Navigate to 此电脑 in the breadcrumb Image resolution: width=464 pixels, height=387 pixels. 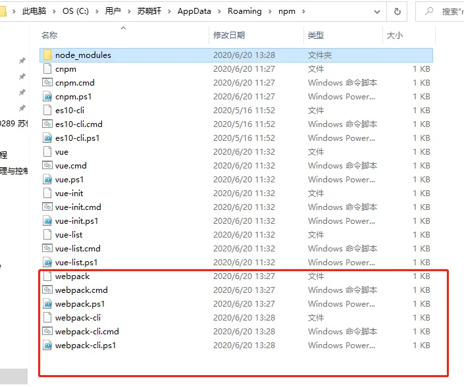pos(34,11)
